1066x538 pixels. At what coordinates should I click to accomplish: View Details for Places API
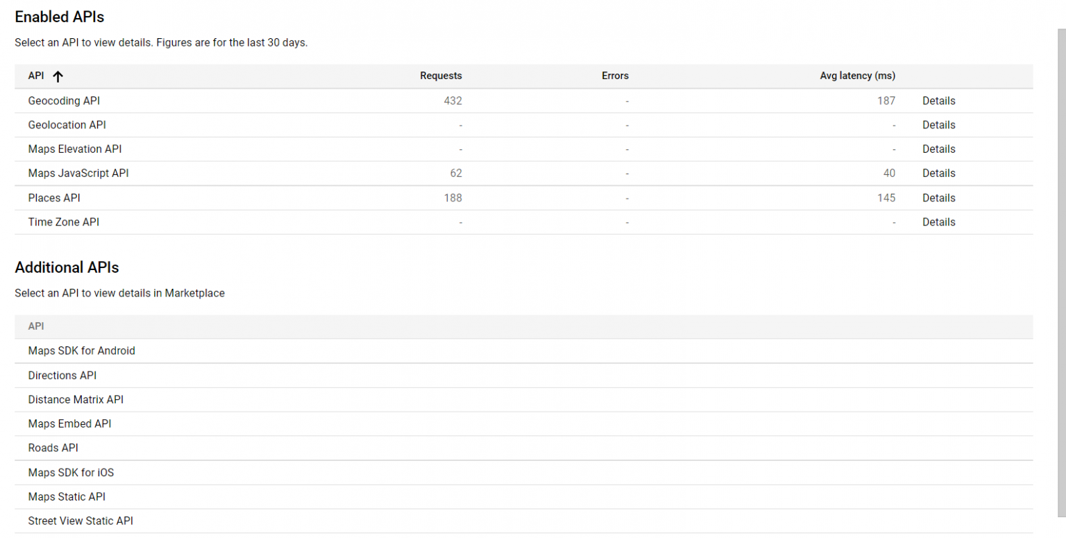pos(938,198)
